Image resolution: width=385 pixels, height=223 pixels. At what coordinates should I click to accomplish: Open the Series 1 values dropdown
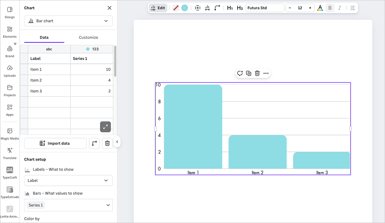tap(68, 205)
